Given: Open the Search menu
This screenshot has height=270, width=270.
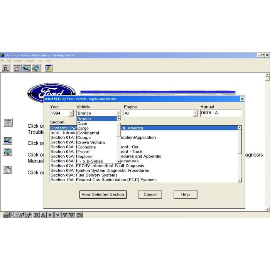Looking at the screenshot, I should click(18, 61).
